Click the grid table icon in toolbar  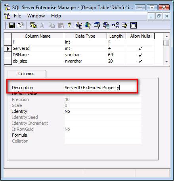[134, 25]
